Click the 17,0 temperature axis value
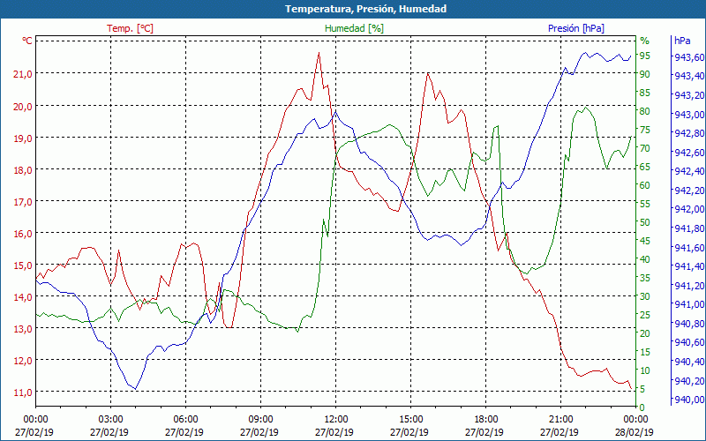706x441 pixels. pyautogui.click(x=23, y=202)
